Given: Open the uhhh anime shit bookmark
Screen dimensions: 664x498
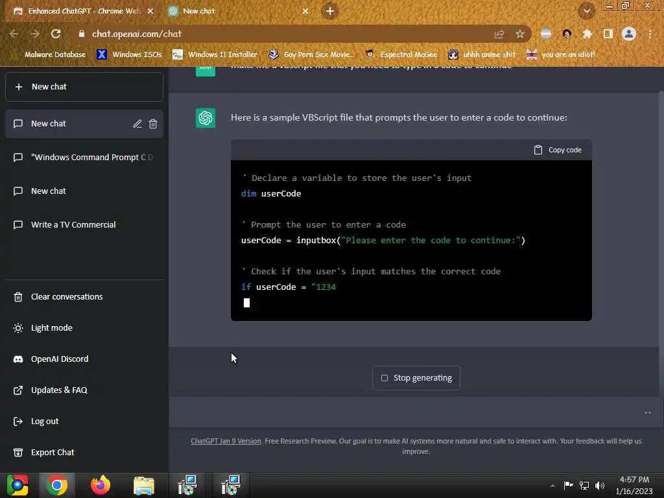Looking at the screenshot, I should [482, 54].
